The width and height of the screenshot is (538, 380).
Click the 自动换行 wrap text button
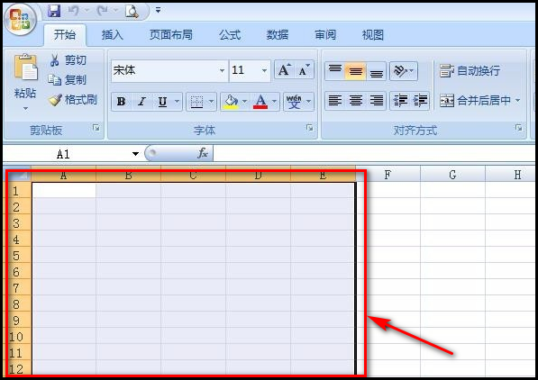click(470, 70)
